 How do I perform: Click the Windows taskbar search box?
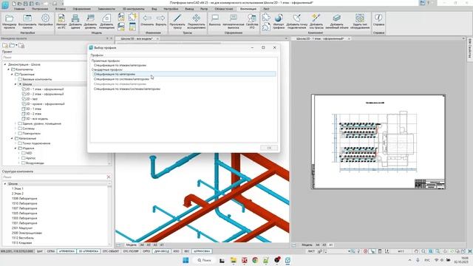coord(204,260)
